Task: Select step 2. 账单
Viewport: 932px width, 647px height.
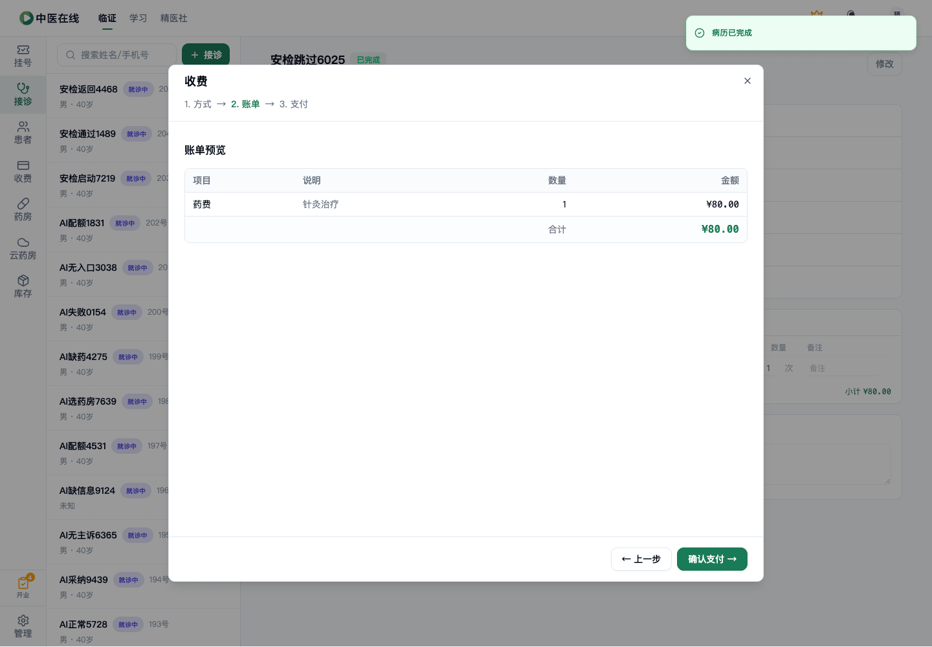Action: coord(245,104)
